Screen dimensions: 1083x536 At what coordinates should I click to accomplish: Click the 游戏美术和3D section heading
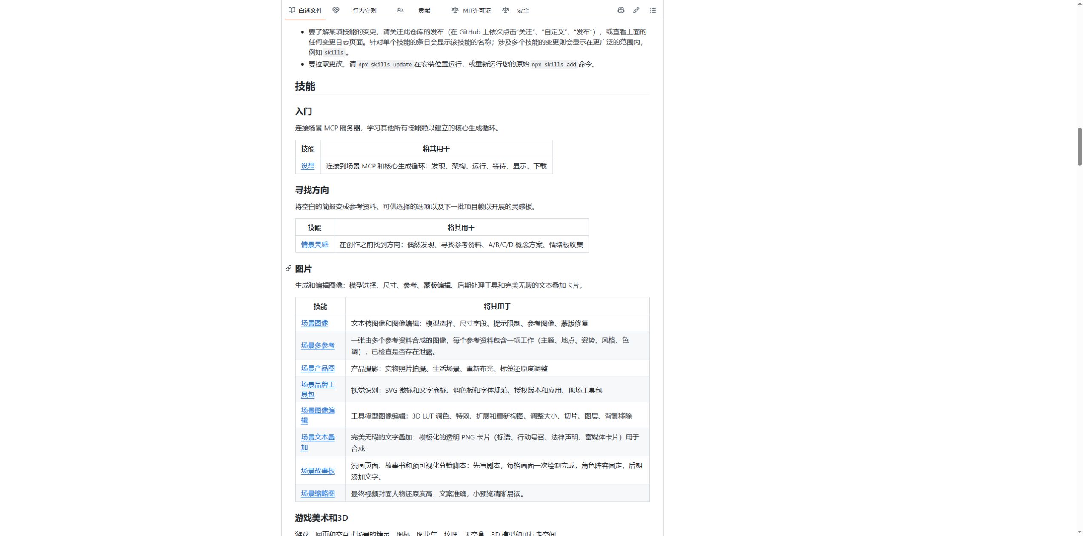click(321, 518)
